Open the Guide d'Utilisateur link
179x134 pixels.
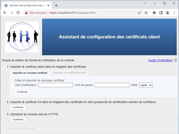tap(160, 60)
